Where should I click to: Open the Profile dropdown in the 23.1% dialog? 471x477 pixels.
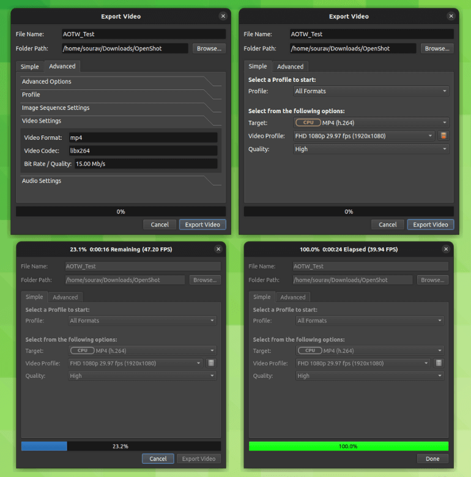[x=142, y=320]
